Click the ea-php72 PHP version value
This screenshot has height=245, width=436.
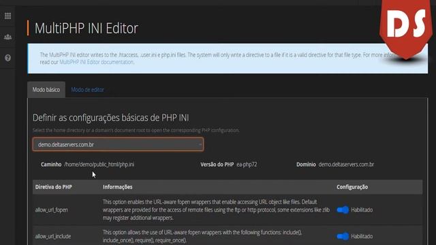[247, 165]
